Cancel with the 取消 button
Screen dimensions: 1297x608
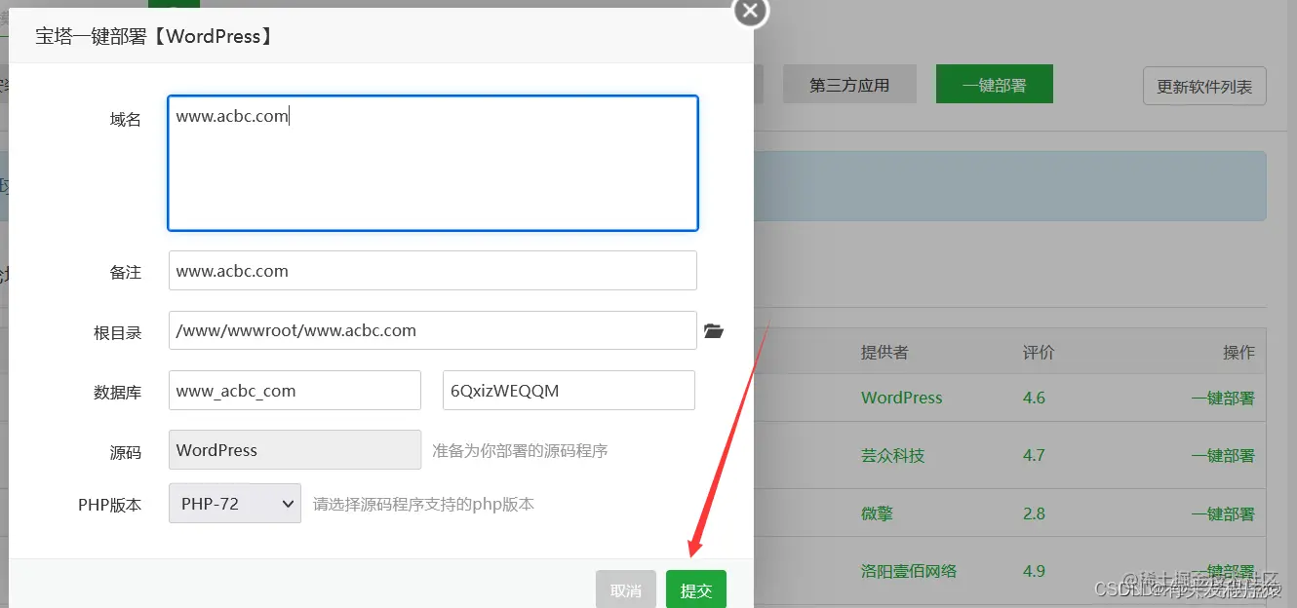pos(626,589)
